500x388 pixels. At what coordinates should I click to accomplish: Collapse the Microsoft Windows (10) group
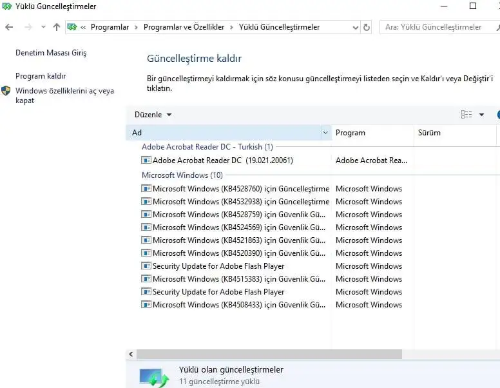click(x=182, y=175)
